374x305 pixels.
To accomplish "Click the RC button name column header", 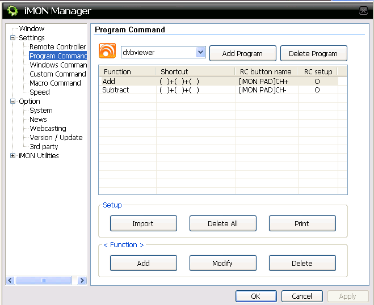I will click(266, 71).
